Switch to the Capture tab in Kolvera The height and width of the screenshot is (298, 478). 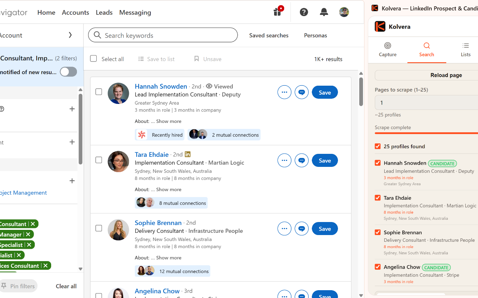click(388, 50)
